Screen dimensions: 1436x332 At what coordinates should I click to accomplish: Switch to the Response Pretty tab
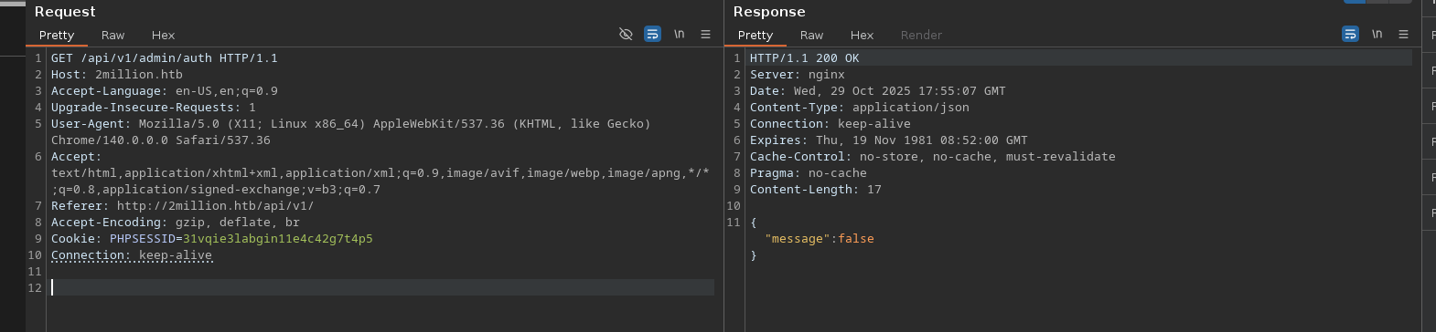pos(756,35)
